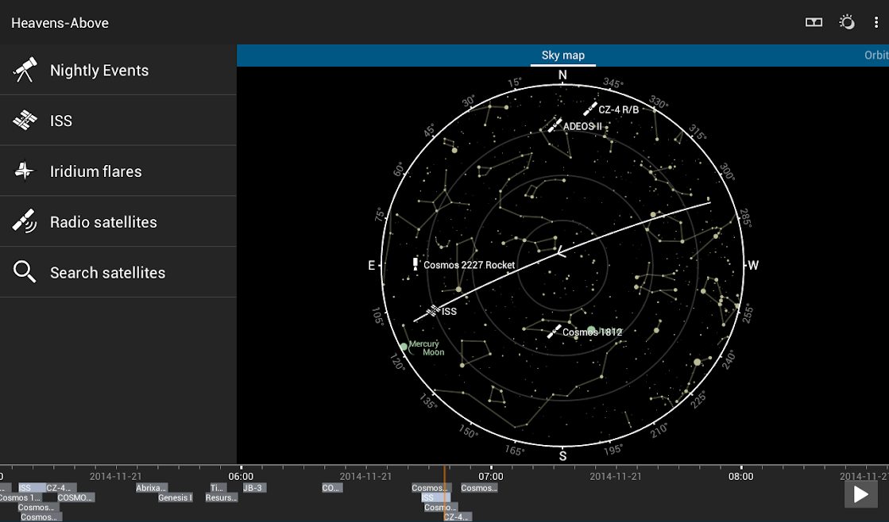Screen dimensions: 889x522
Task: Select the Genesis I pass on timeline
Action: click(175, 498)
